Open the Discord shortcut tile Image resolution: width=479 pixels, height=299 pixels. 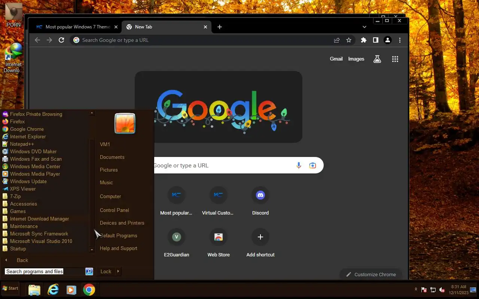260,202
